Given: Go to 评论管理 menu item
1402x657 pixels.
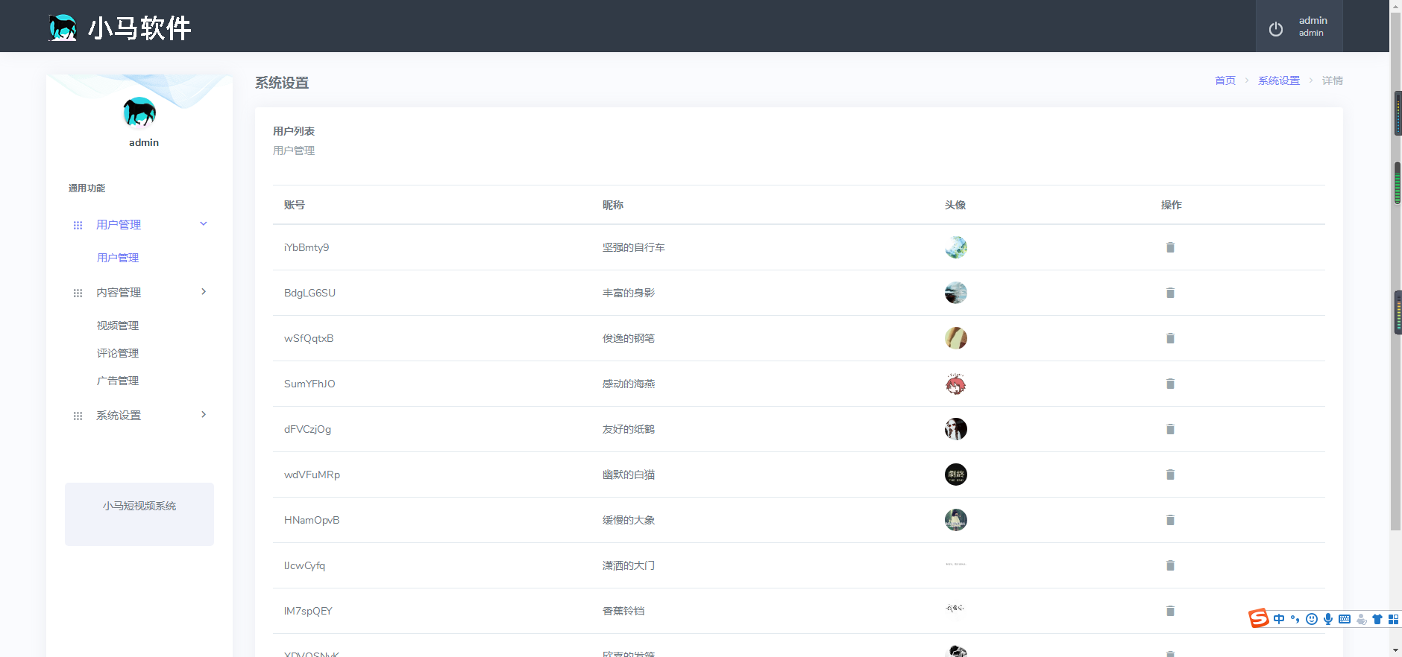Looking at the screenshot, I should click(x=118, y=353).
